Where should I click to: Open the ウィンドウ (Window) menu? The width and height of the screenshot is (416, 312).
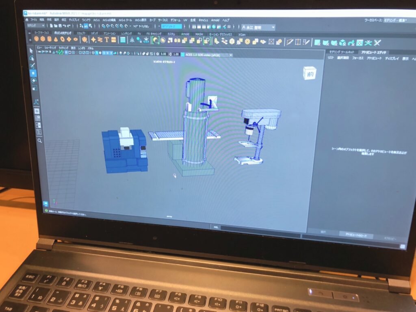(x=86, y=20)
